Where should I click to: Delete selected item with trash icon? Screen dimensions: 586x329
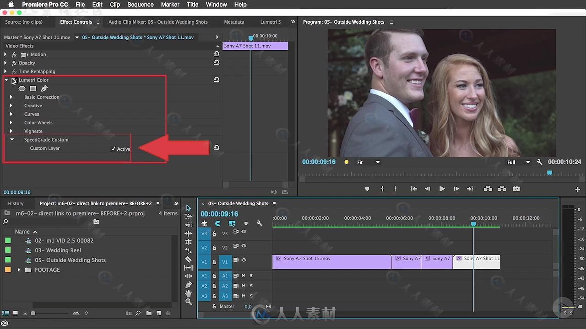[168, 313]
